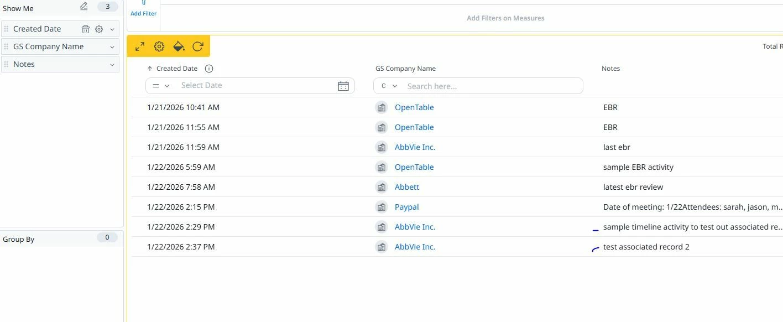Open AbbVie Inc. link in 2:37 PM row
783x322 pixels.
click(x=415, y=247)
